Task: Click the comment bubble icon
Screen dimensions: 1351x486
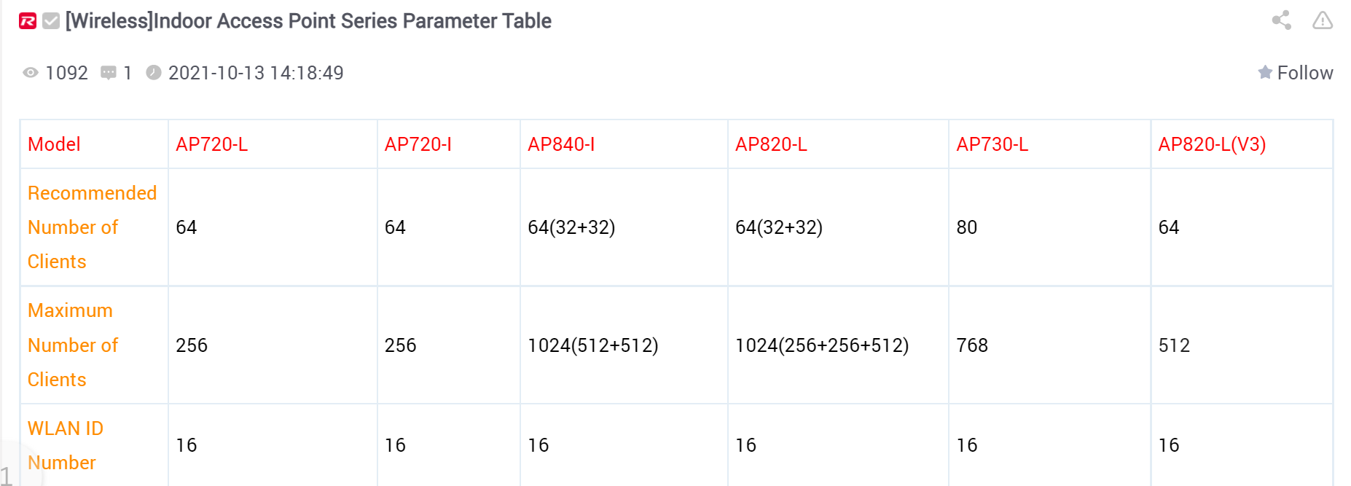Action: pos(109,73)
